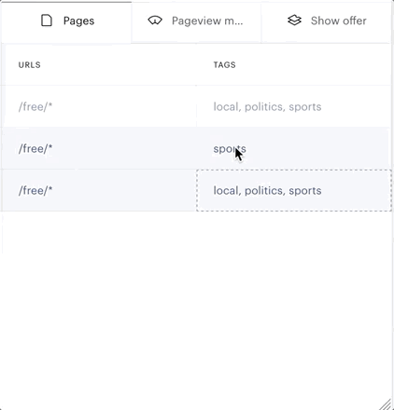Screen dimensions: 394x410
Task: Select the second row /free/* URL cell
Action: click(99, 148)
